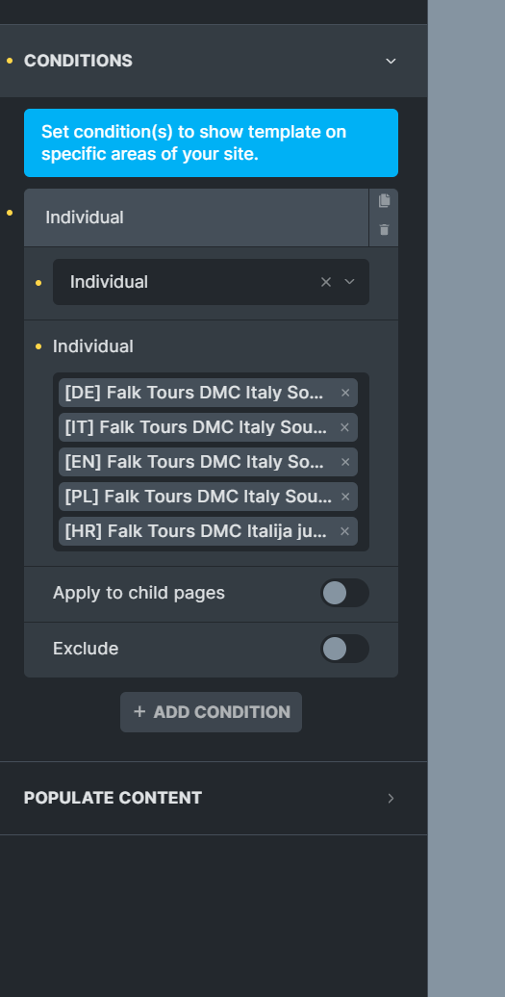Delete the Individual condition via the trash icon

click(x=384, y=230)
